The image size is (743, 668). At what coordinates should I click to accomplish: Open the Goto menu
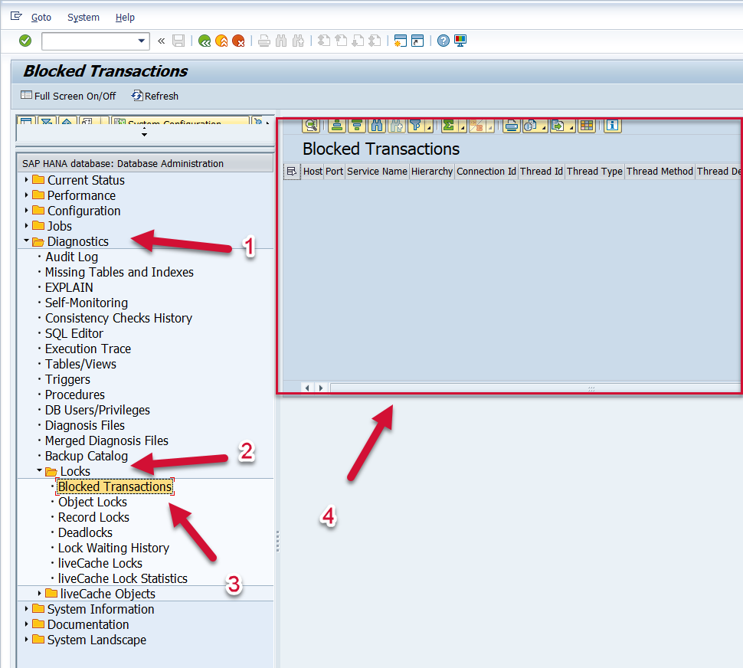41,17
